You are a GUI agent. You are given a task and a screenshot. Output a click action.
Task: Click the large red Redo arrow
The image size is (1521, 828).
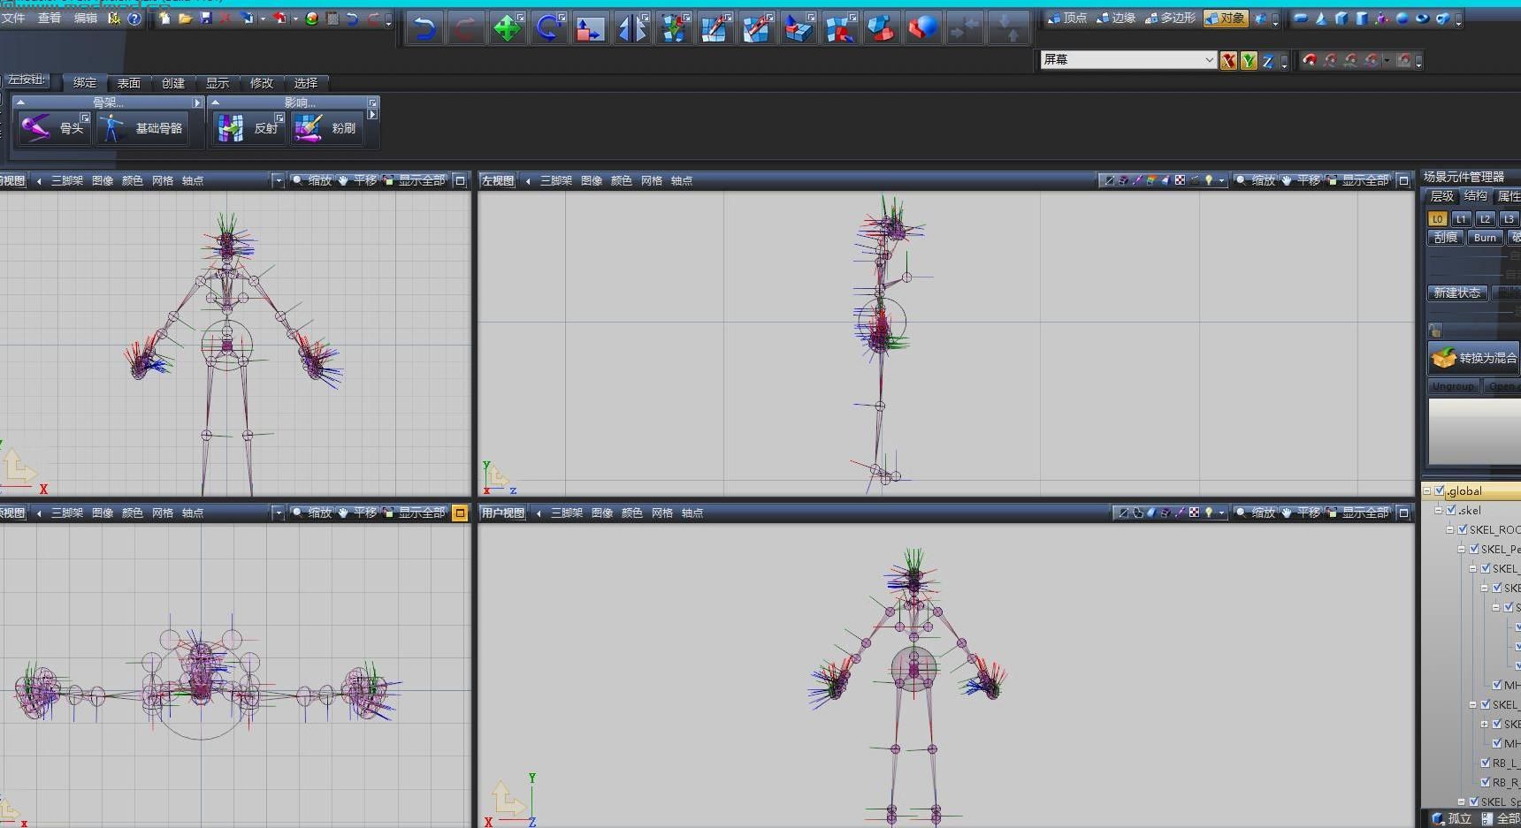(x=466, y=28)
